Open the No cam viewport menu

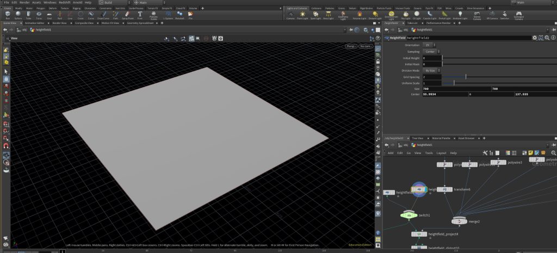(x=366, y=46)
